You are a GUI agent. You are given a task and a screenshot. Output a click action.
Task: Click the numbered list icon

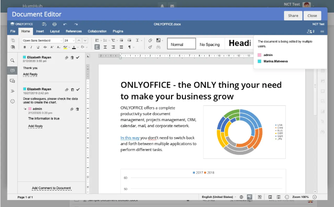(x=105, y=40)
